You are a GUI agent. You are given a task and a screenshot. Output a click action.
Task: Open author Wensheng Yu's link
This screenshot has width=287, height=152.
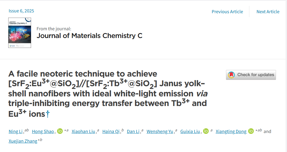pyautogui.click(x=160, y=131)
